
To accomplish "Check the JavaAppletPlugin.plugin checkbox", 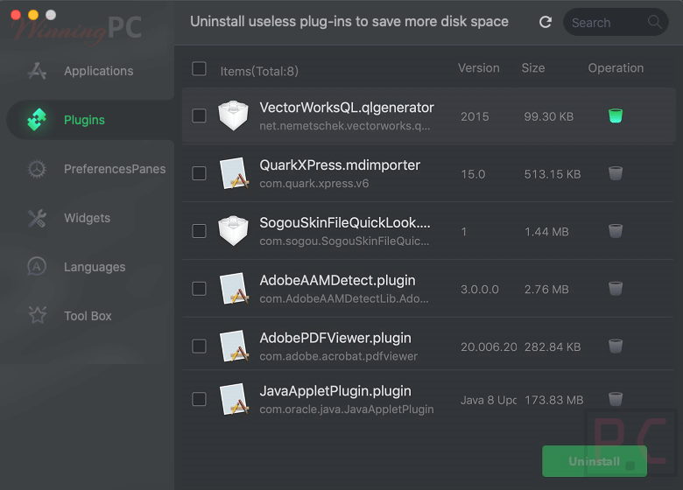I will 199,399.
